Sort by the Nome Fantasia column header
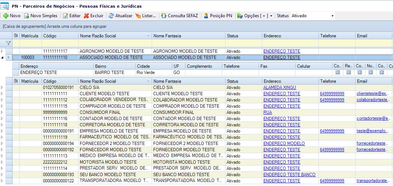The image size is (393, 186). click(188, 36)
